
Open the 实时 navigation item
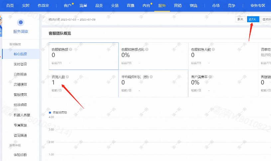pyautogui.click(x=26, y=6)
